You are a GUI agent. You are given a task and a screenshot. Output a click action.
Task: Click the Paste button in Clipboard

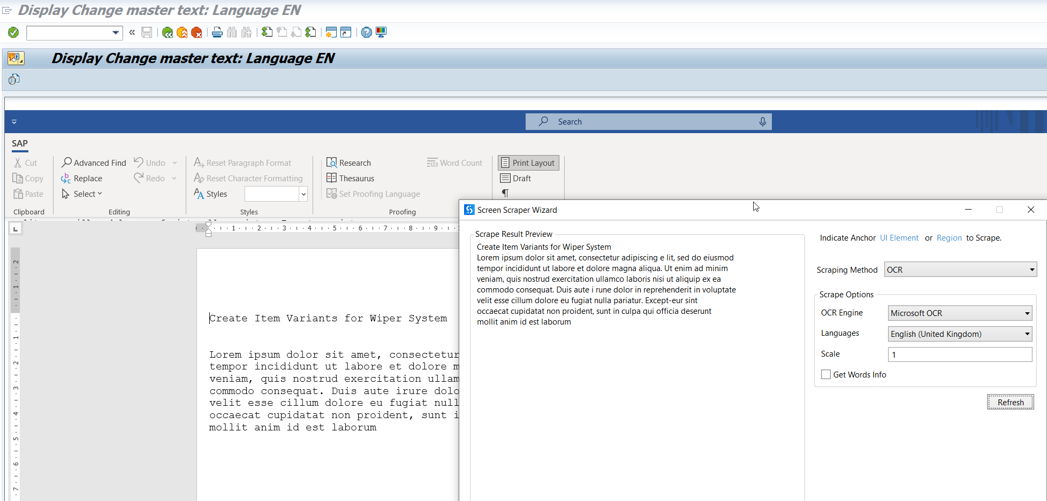point(28,194)
